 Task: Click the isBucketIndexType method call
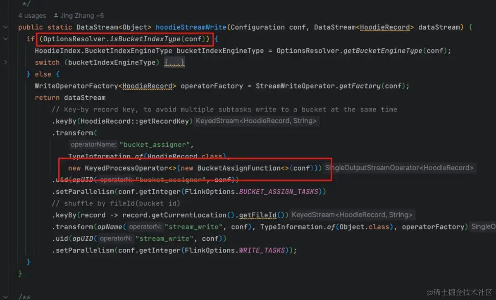click(x=145, y=39)
